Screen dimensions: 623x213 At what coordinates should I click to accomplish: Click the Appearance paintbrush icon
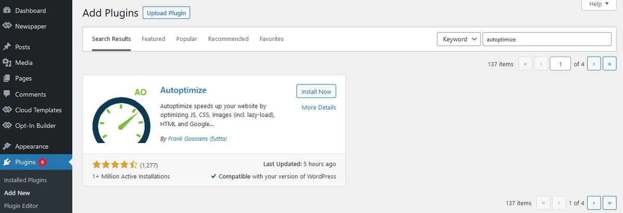7,147
